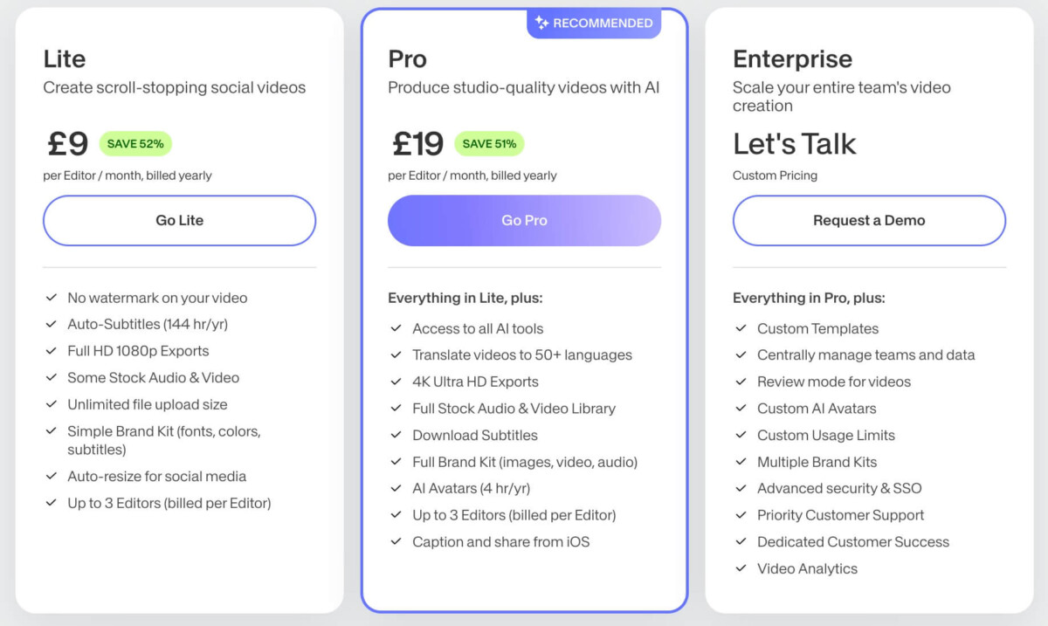This screenshot has height=626, width=1048.
Task: Click the checkmark next to Custom AI Avatars
Action: [741, 408]
